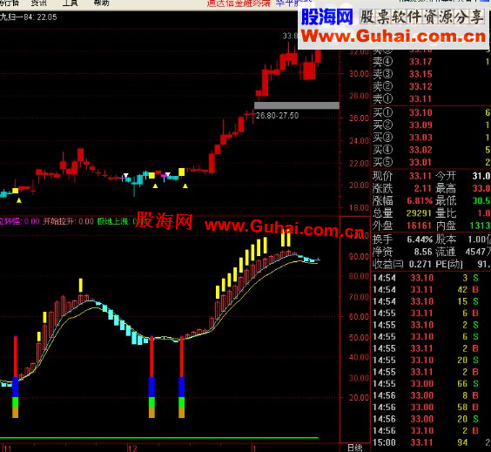Screen dimensions: 491x452
Task: Select the 买① 33.10 bid row
Action: tap(431, 112)
